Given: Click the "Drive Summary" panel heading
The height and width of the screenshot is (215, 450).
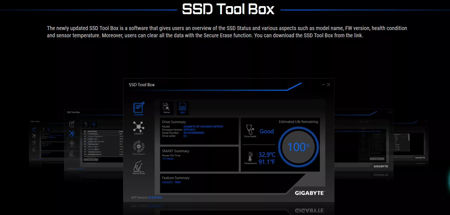Looking at the screenshot, I should click(174, 122).
